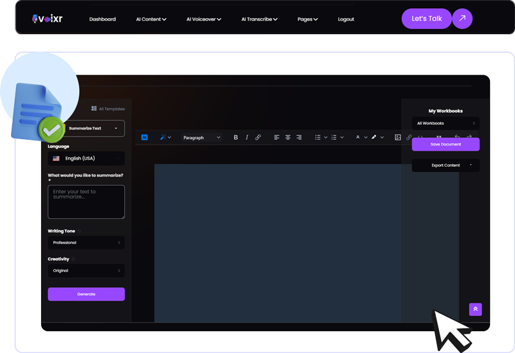Expand numbered list style options
This screenshot has height=353, width=515.
342,137
